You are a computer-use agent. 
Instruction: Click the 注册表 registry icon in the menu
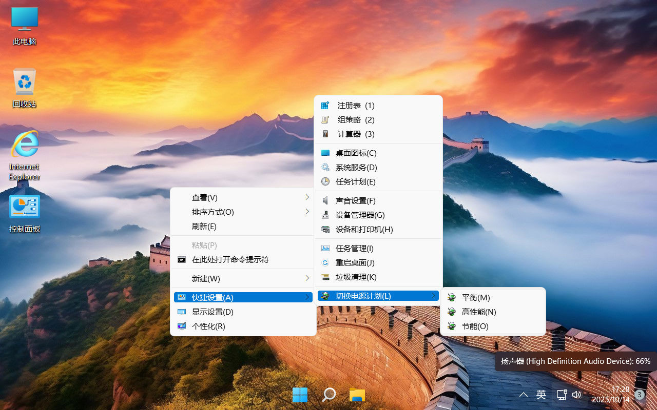tap(325, 105)
